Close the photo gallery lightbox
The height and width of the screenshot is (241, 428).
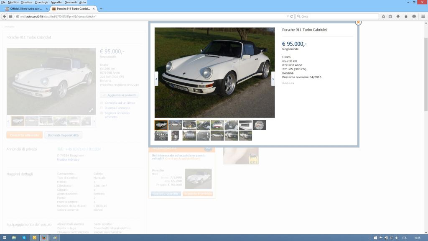[358, 22]
